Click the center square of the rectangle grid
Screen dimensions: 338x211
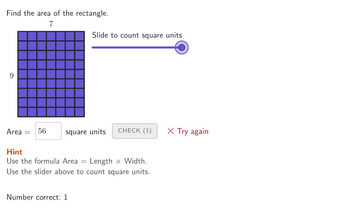coord(51,74)
